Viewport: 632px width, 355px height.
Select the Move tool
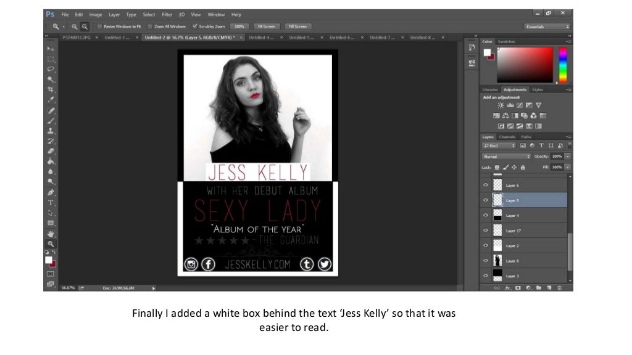[51, 49]
